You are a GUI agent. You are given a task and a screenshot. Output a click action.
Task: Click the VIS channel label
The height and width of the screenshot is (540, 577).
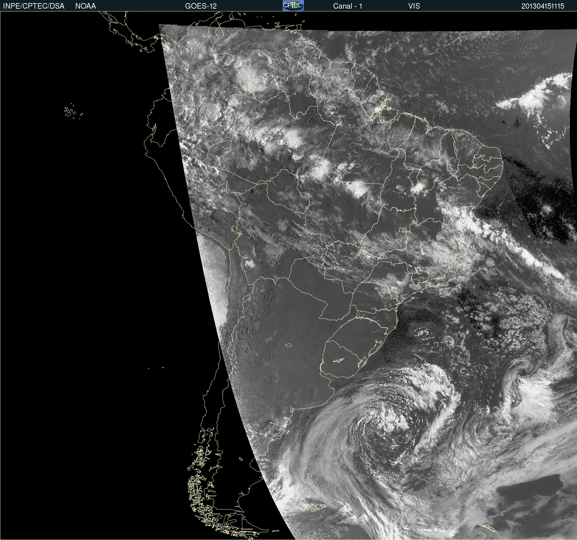[414, 6]
